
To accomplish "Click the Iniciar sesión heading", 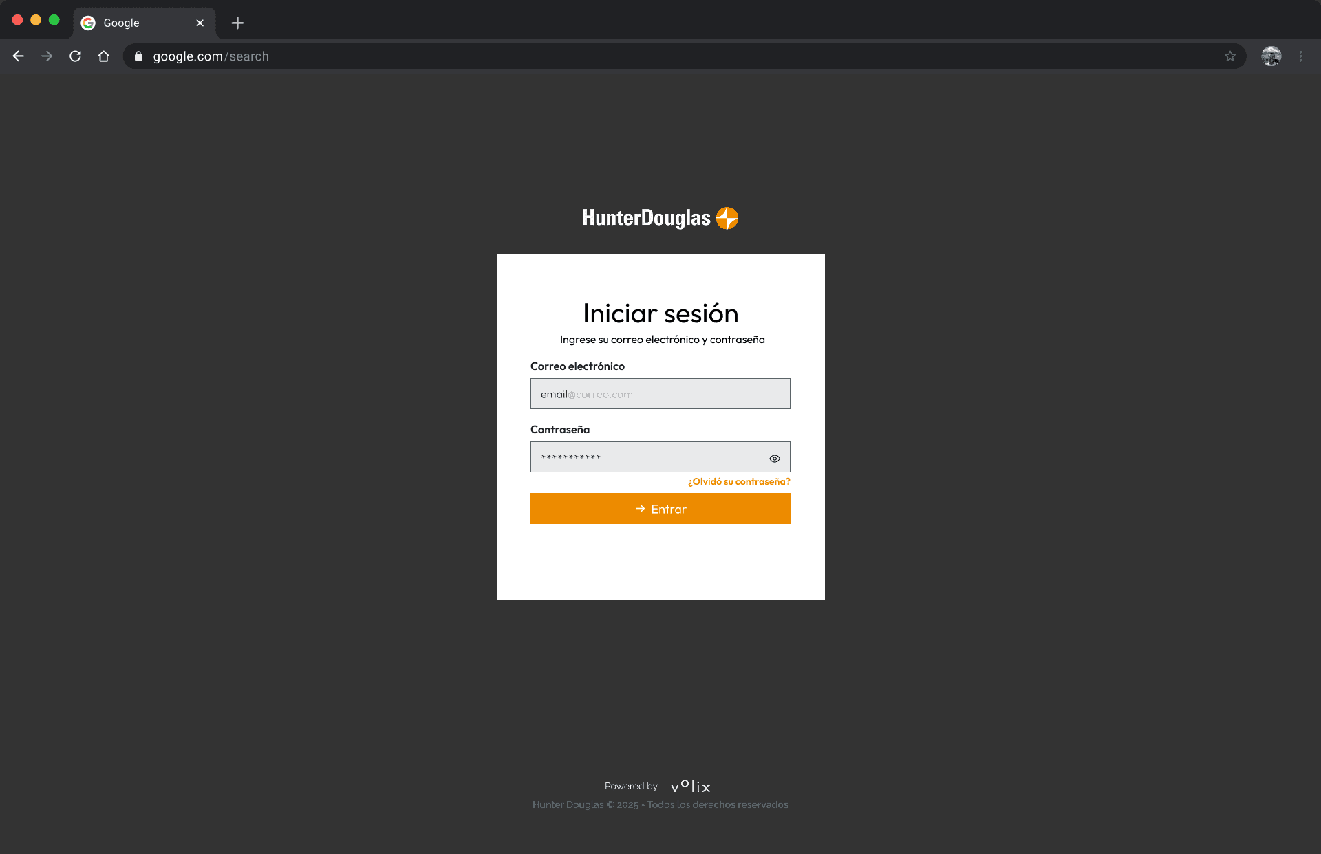I will [660, 314].
